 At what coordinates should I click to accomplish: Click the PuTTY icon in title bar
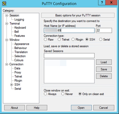(x=4, y=3)
